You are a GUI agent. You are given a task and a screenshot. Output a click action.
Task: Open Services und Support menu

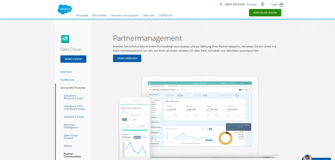125,15
